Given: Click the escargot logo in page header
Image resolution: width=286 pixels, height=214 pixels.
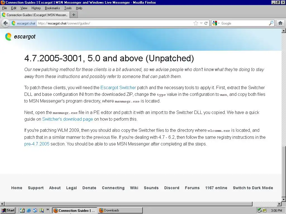Looking at the screenshot, I should point(20,37).
